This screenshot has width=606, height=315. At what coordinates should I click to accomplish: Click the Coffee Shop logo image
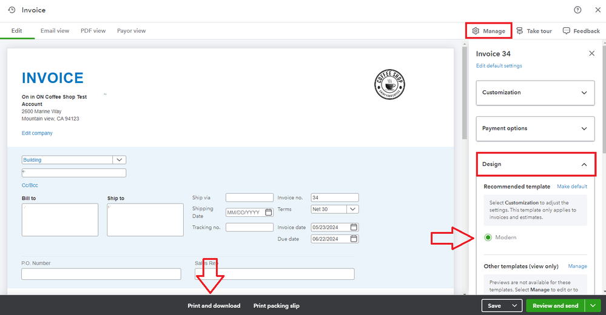[389, 84]
